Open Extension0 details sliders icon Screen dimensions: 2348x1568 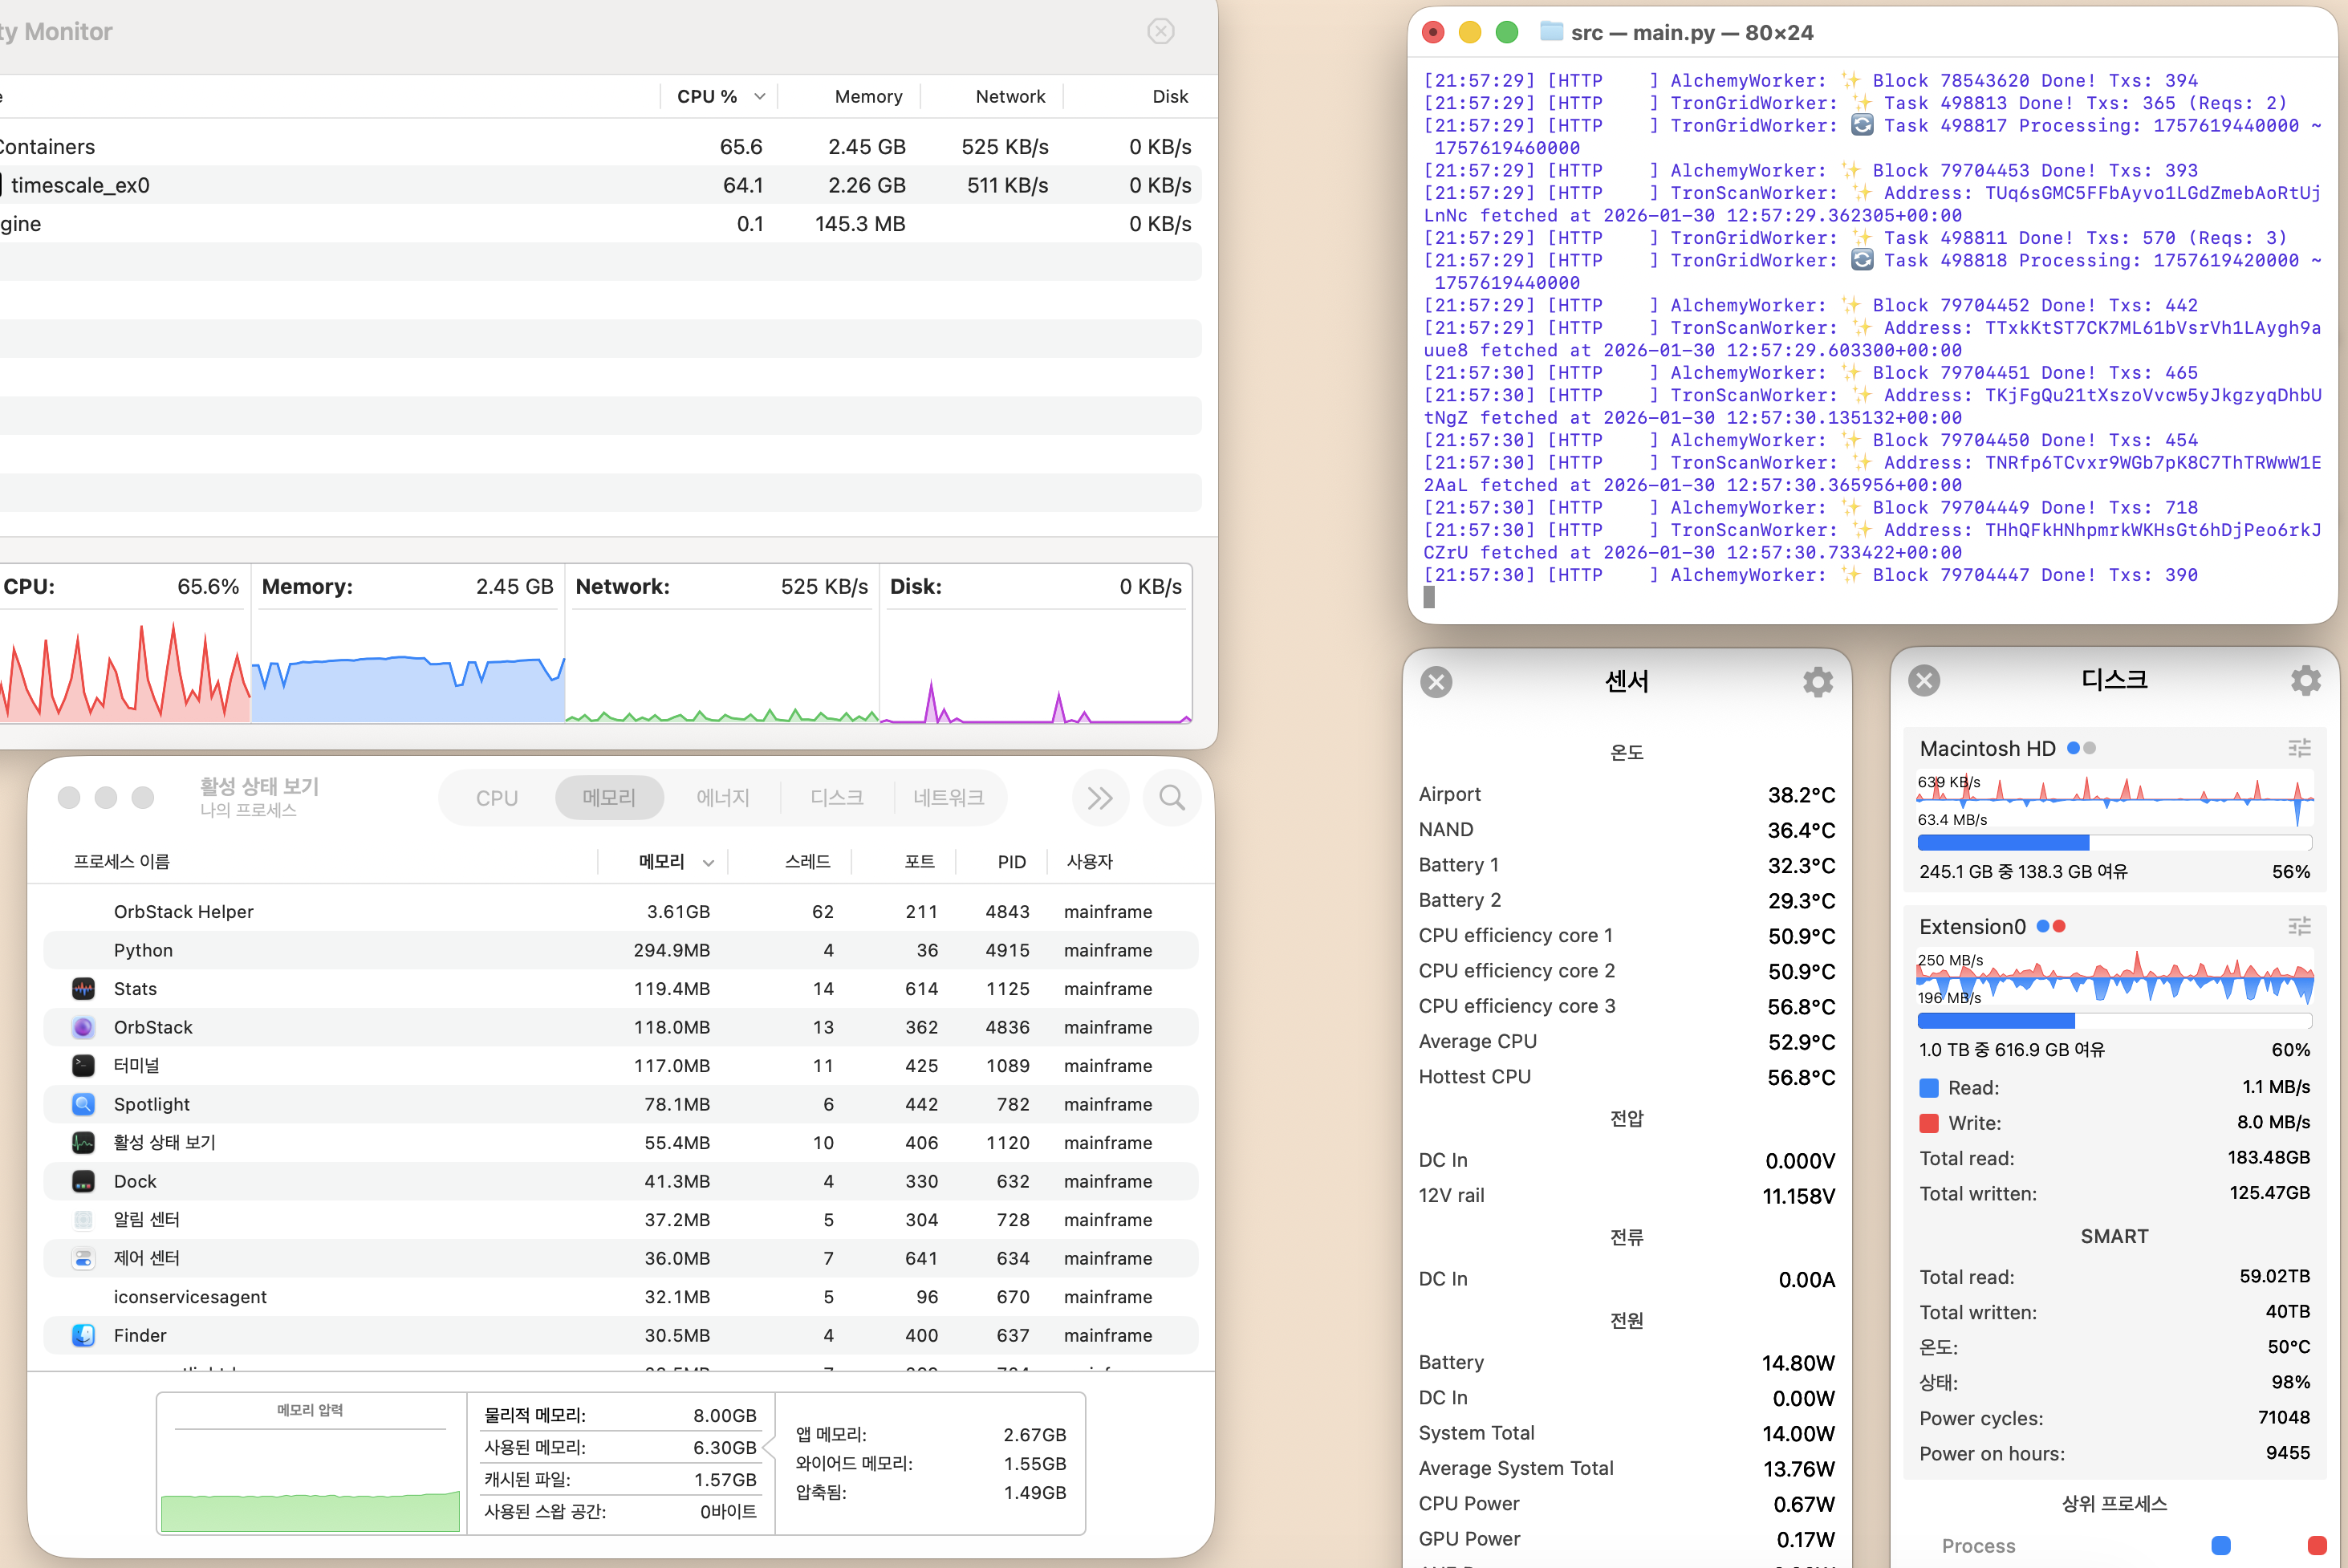[2299, 927]
